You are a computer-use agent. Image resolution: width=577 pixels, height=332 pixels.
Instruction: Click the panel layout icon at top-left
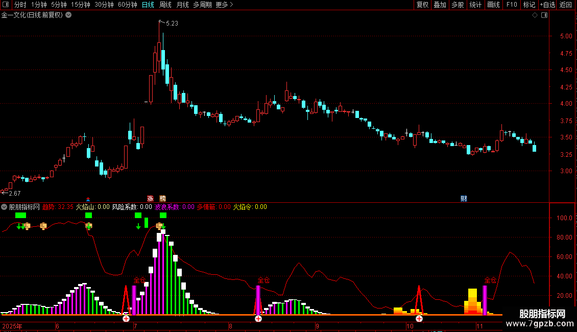click(x=6, y=5)
